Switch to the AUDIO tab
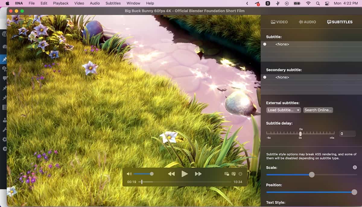 click(x=307, y=22)
